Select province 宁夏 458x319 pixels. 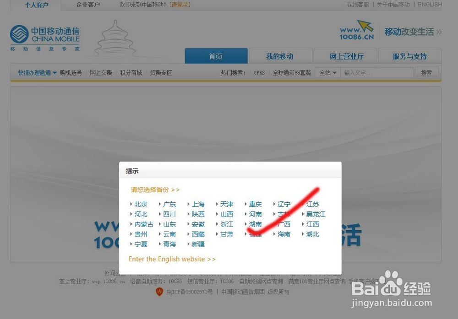click(x=141, y=244)
